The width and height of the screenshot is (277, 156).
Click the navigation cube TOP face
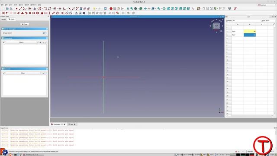pos(216,26)
